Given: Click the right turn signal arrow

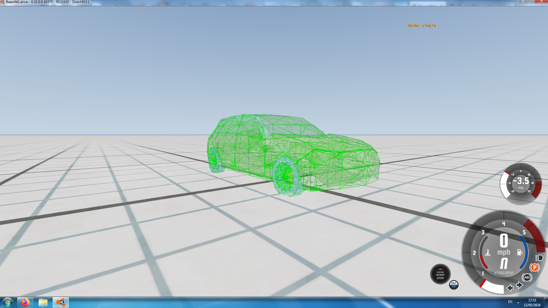Looking at the screenshot, I should coord(519,285).
